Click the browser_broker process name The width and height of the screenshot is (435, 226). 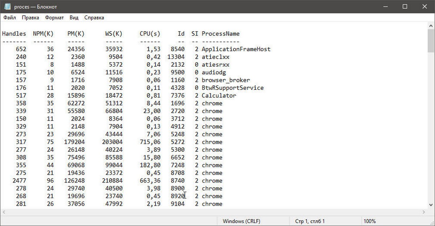coord(226,80)
